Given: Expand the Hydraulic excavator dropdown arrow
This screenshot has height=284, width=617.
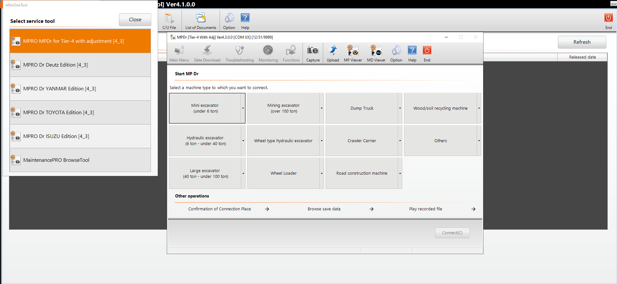Looking at the screenshot, I should (243, 141).
